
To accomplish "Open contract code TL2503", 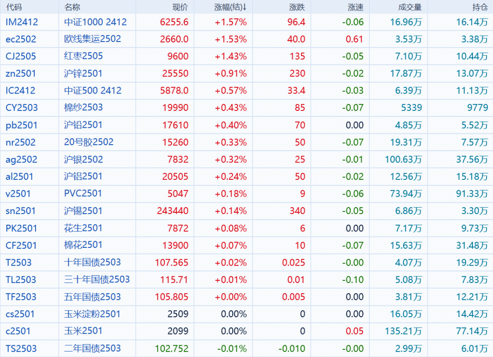I will coord(21,280).
